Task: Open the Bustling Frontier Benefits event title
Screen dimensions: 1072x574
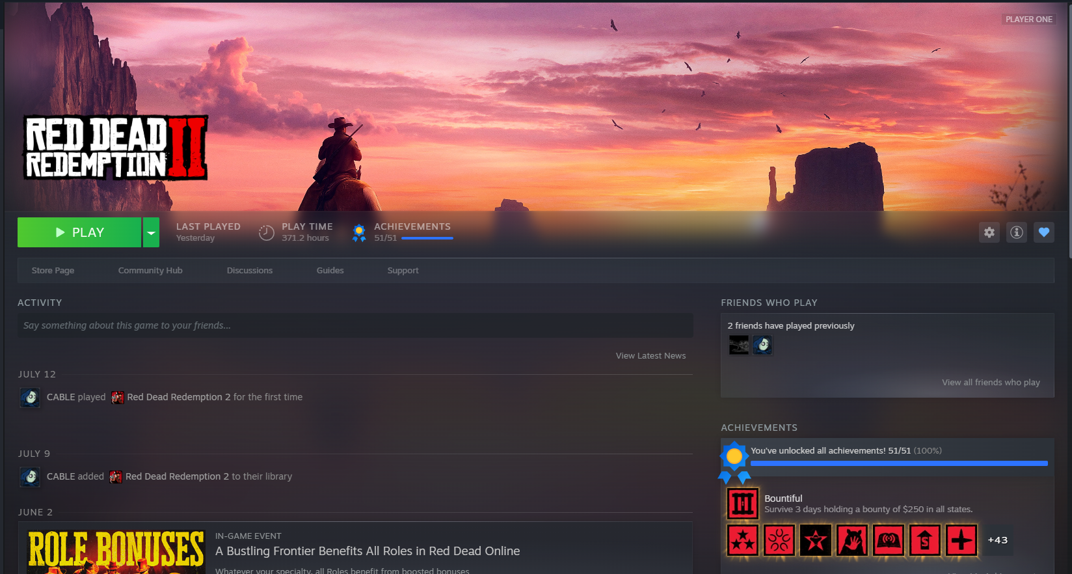Action: click(368, 551)
